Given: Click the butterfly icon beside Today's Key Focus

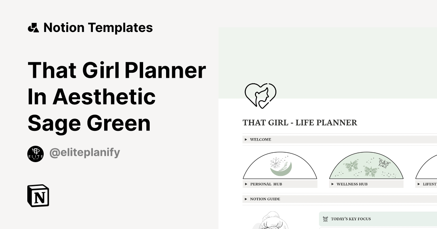Looking at the screenshot, I should [326, 219].
